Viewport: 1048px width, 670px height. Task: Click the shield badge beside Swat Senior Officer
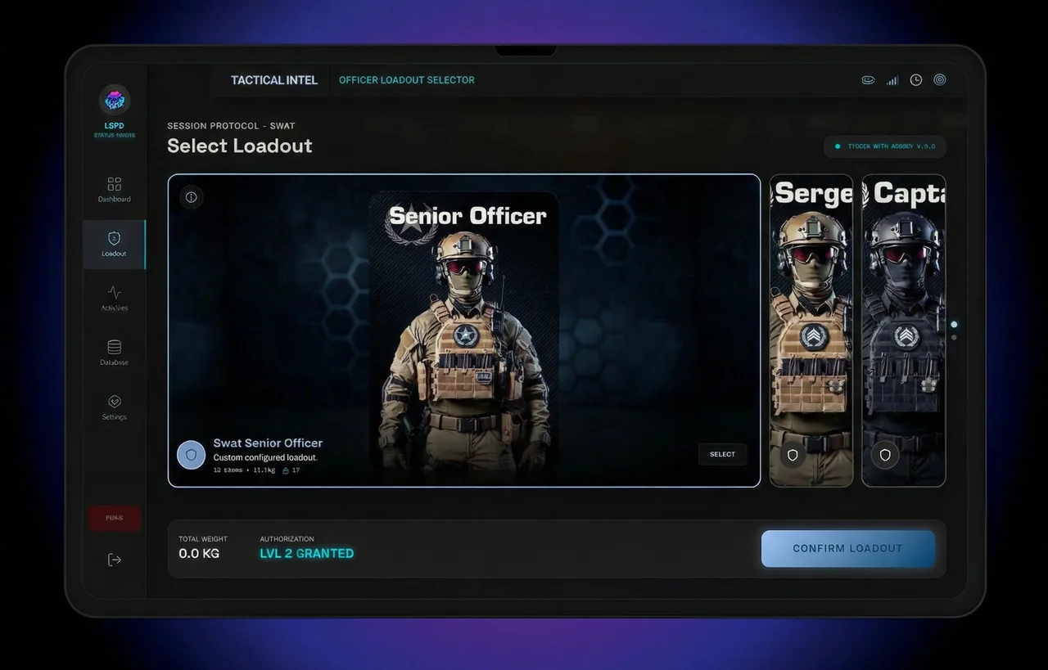192,455
